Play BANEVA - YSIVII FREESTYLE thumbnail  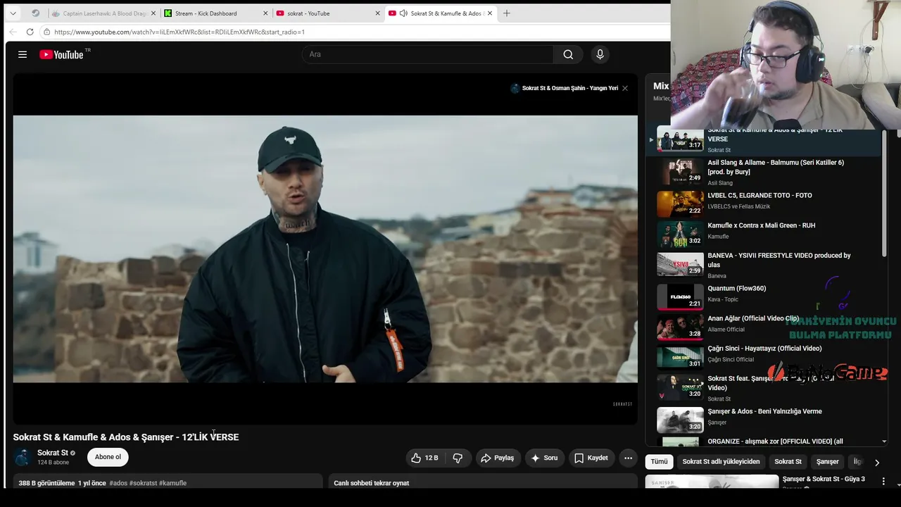[x=680, y=264]
